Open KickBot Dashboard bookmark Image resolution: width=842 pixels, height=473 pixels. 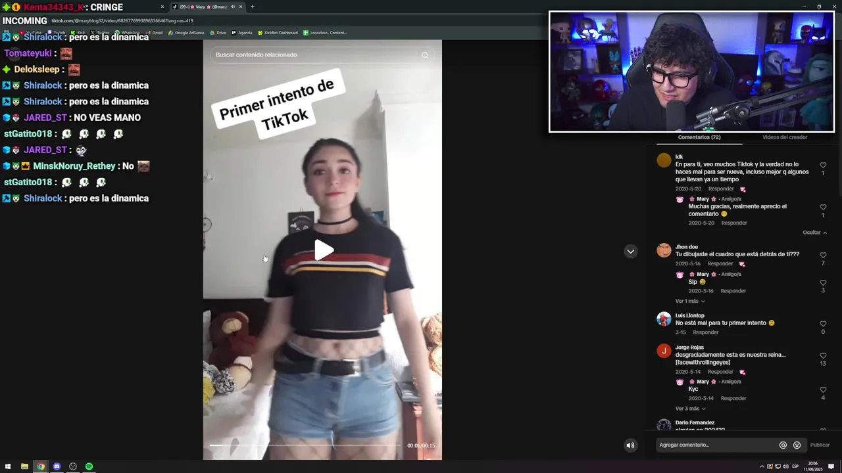[x=278, y=33]
